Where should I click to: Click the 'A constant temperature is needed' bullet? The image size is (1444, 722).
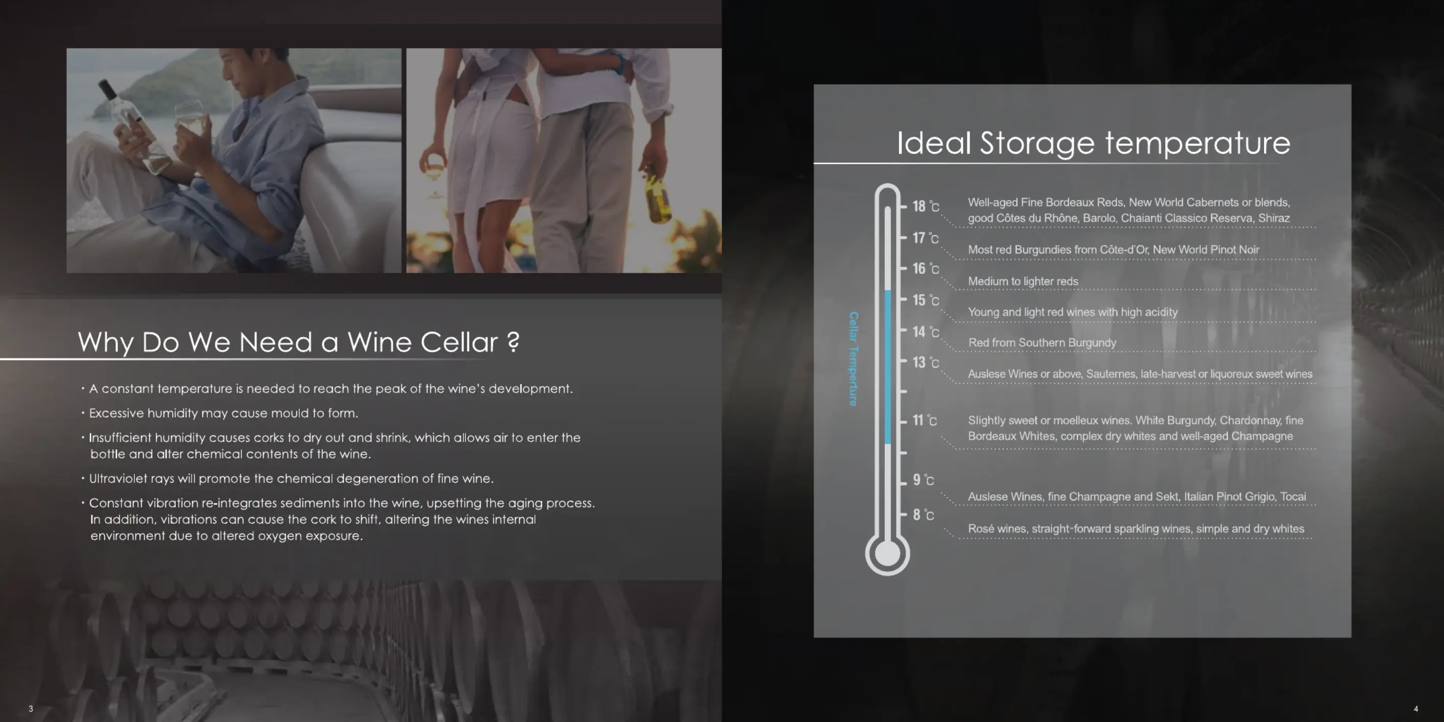tap(327, 389)
